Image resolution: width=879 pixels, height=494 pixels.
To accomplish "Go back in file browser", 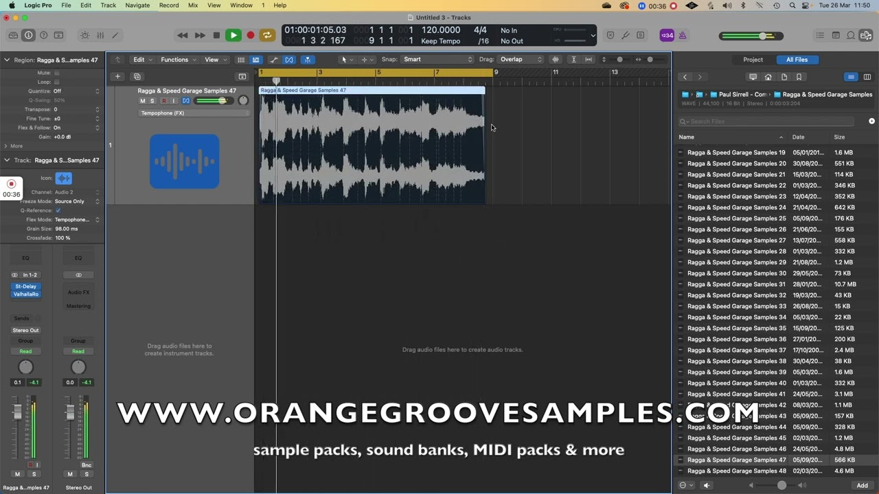I will [x=685, y=78].
